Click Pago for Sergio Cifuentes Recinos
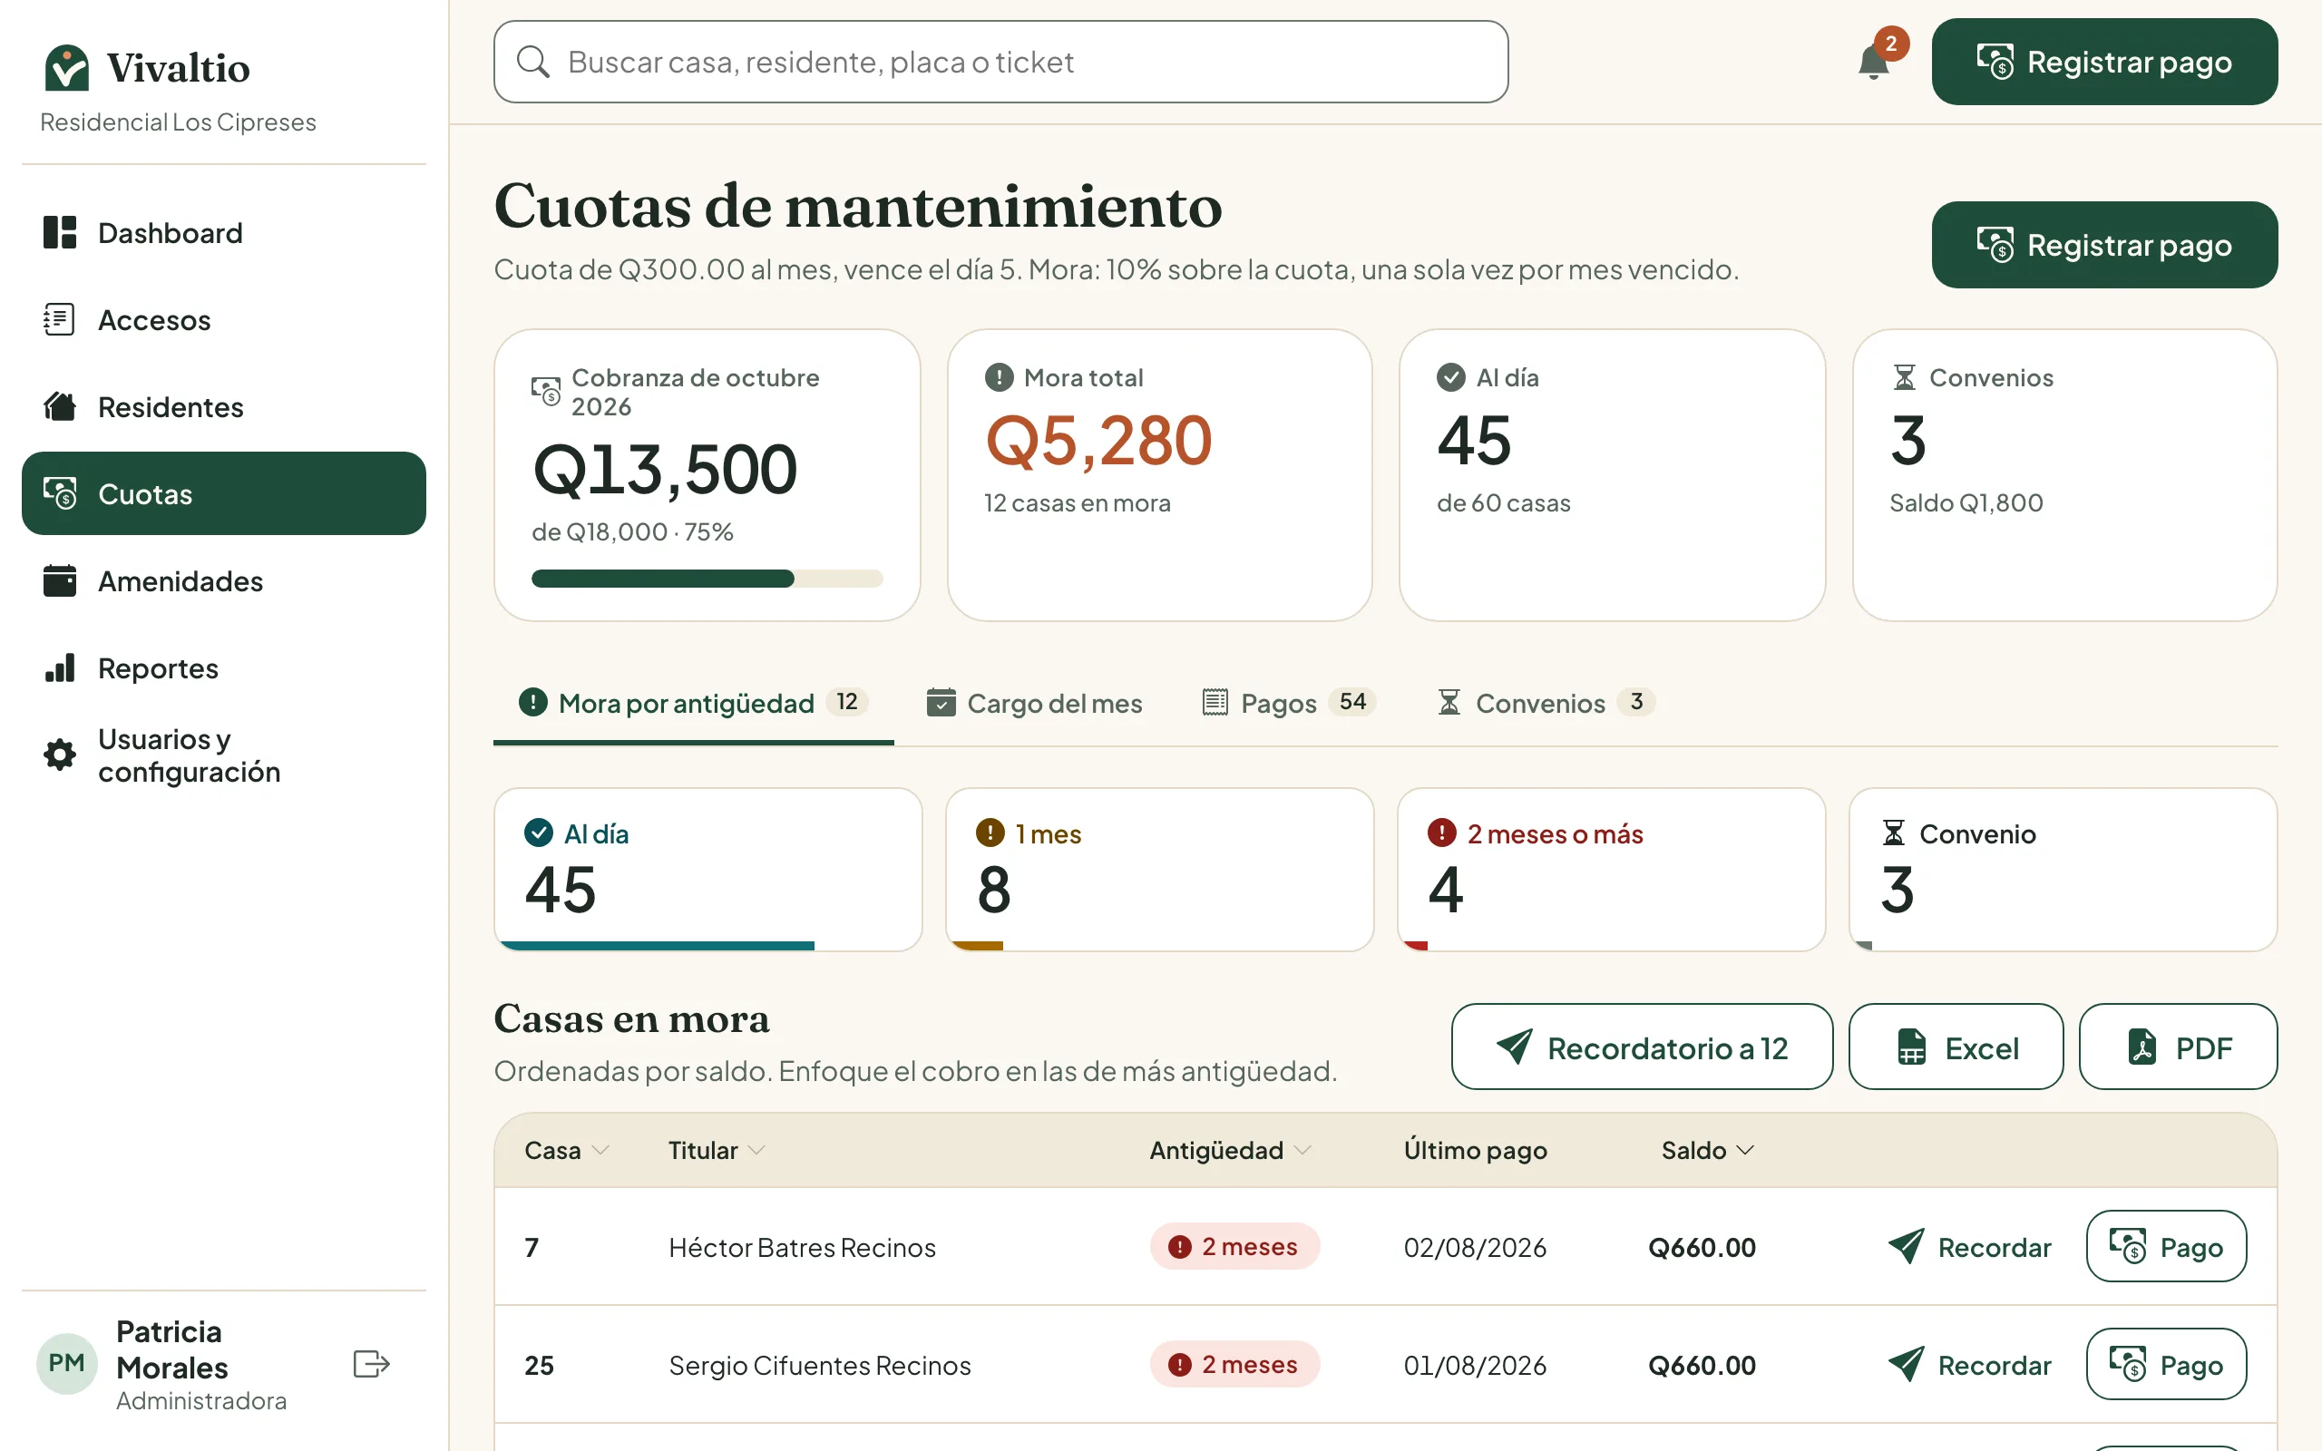 [2166, 1365]
